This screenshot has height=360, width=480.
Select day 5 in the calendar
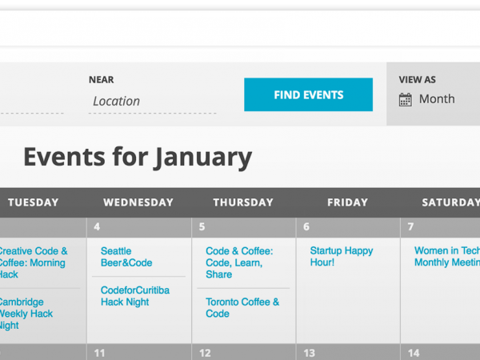tap(202, 227)
